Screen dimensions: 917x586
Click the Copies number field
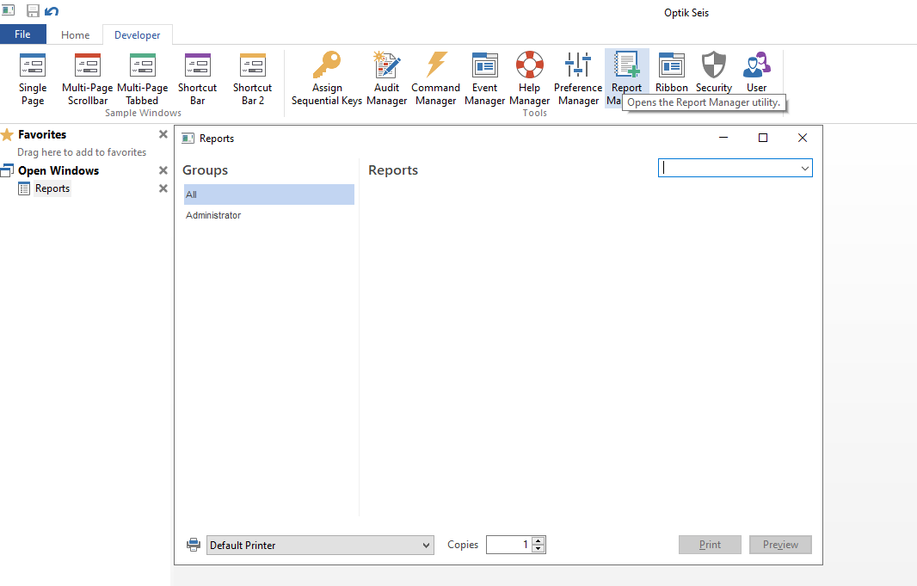508,545
